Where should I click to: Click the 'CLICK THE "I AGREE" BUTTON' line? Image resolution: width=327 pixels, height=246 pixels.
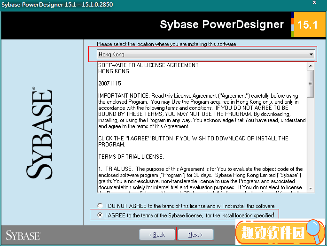pos(193,141)
